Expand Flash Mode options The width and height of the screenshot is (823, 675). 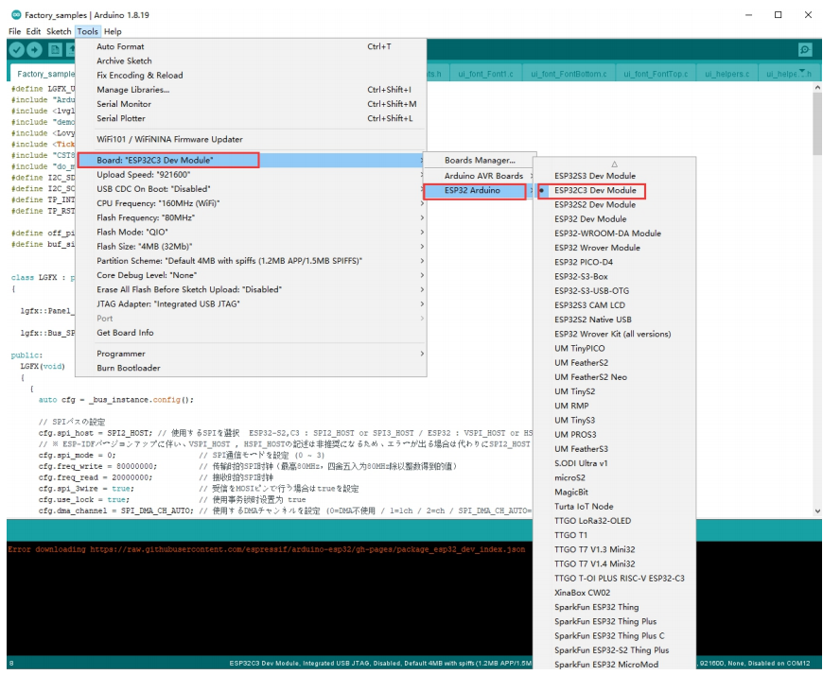pyautogui.click(x=251, y=232)
